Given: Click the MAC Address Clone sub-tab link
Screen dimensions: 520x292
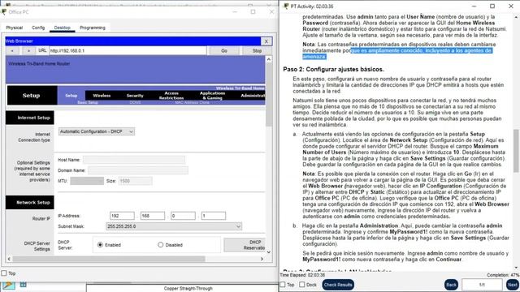Looking at the screenshot, I should [x=192, y=103].
